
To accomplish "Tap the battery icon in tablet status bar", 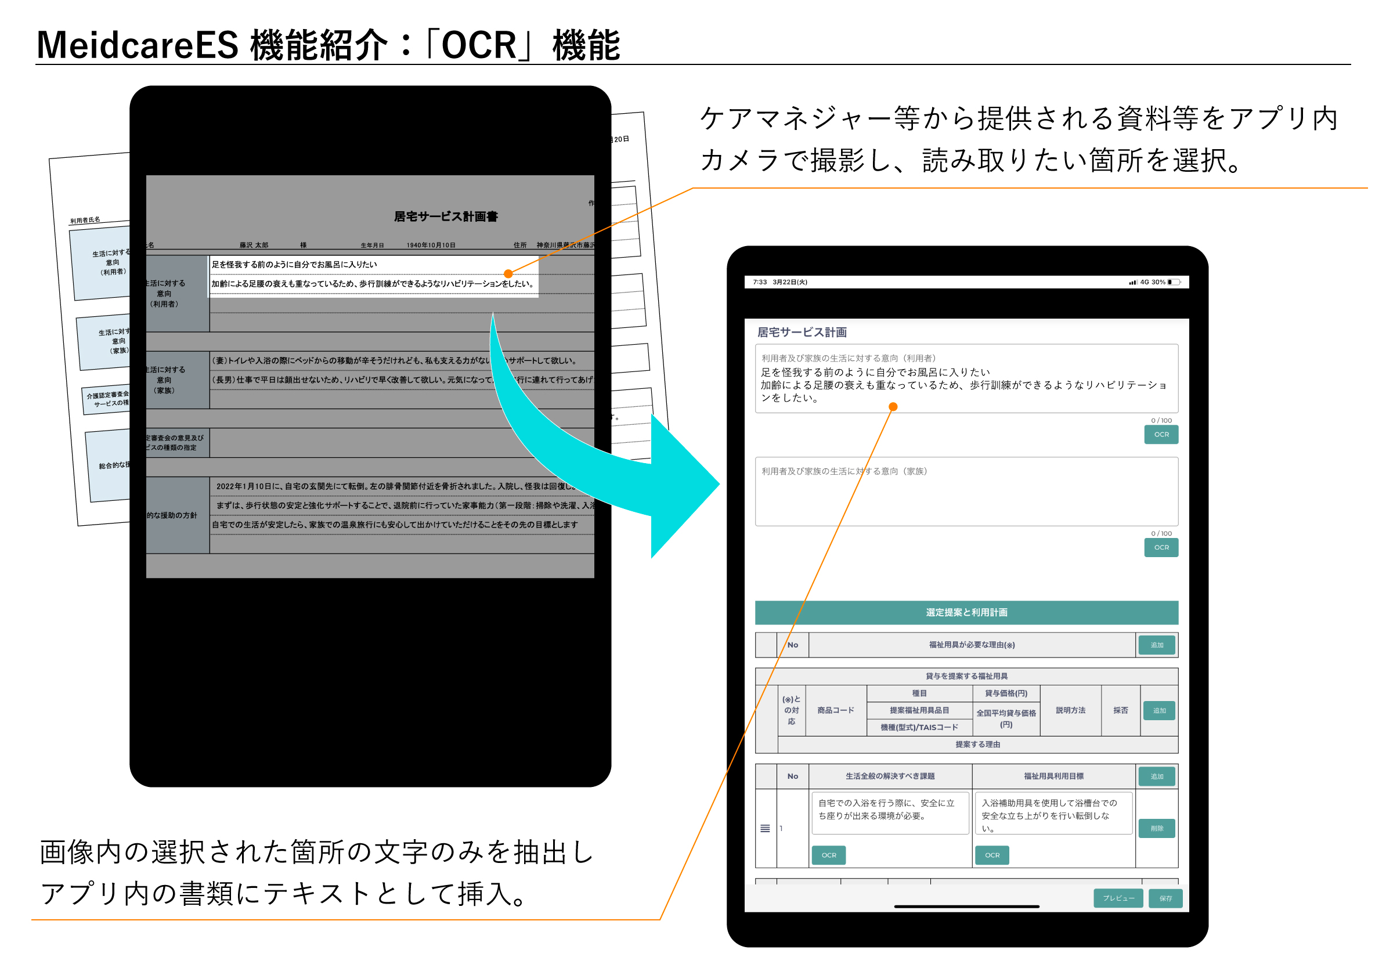I will click(x=1174, y=282).
